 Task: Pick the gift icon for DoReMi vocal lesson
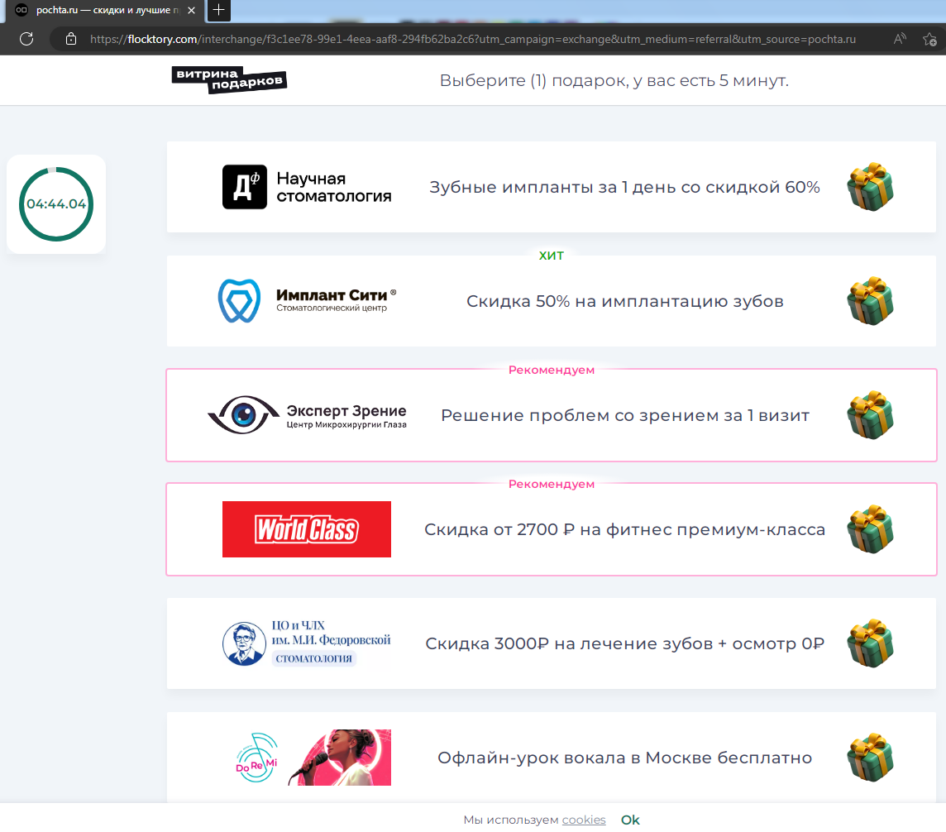[x=870, y=758]
